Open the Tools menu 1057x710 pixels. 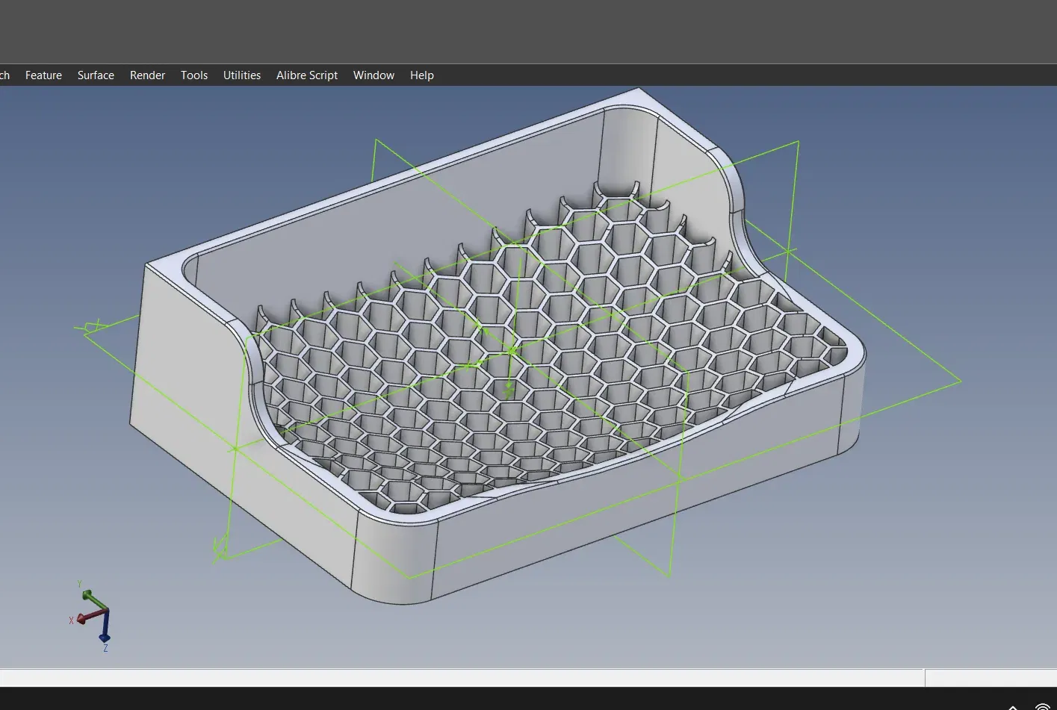(194, 75)
